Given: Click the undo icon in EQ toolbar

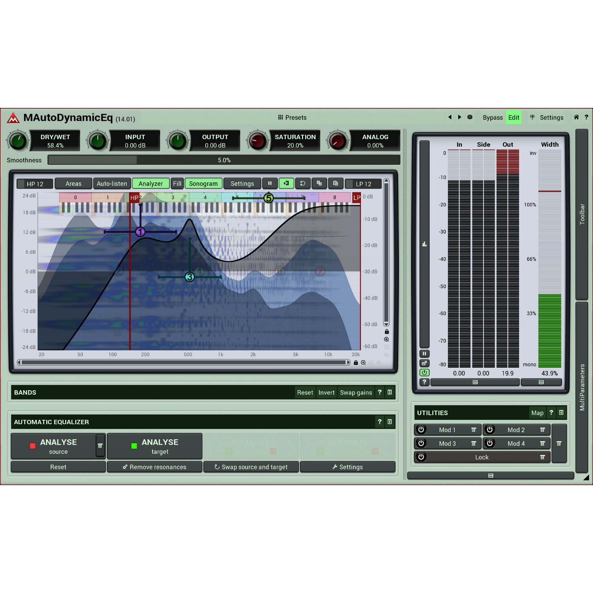Looking at the screenshot, I should point(302,183).
